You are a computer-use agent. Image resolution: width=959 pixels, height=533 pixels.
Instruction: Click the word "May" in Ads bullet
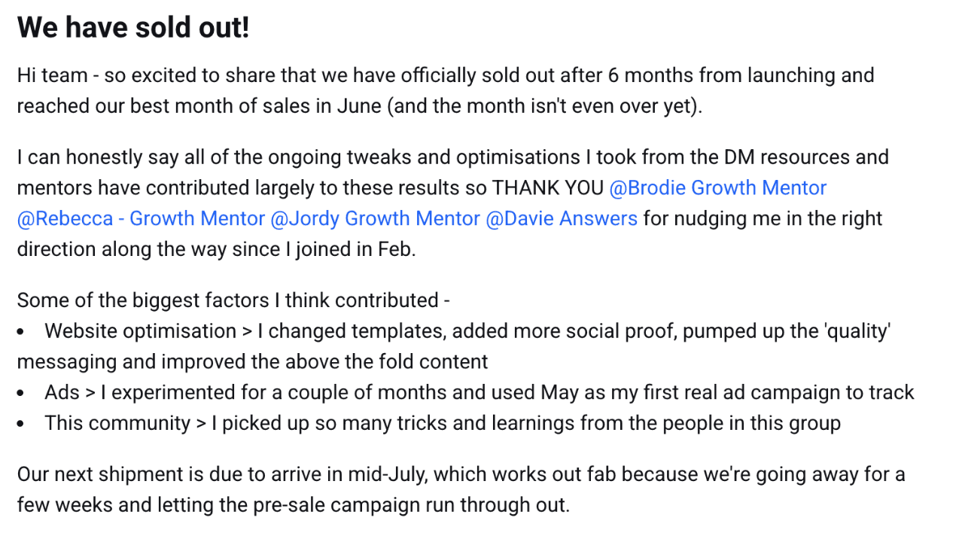(x=560, y=393)
